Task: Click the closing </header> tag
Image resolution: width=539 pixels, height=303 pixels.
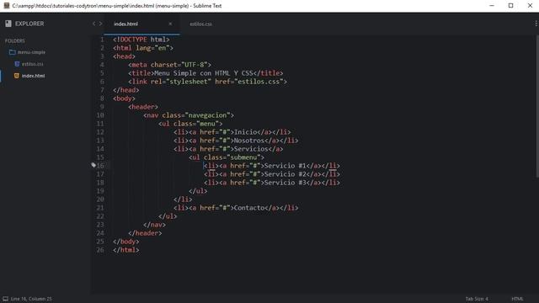Action: [145, 233]
